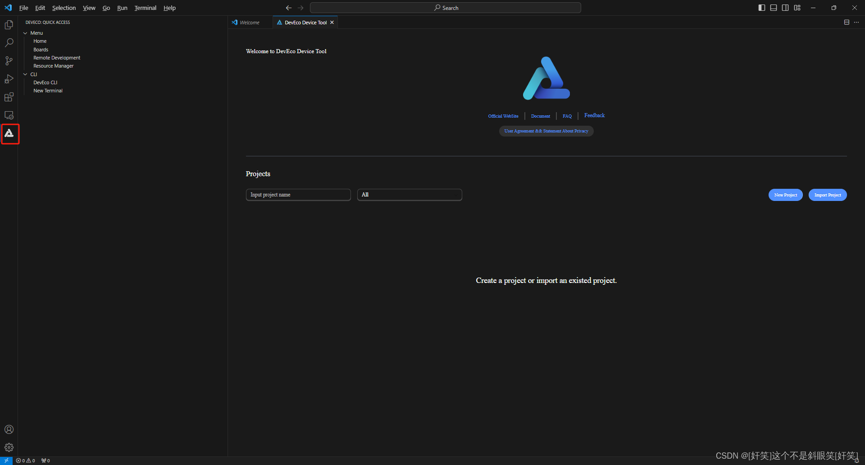Open the Selection menu
This screenshot has height=465, width=865.
pos(64,8)
